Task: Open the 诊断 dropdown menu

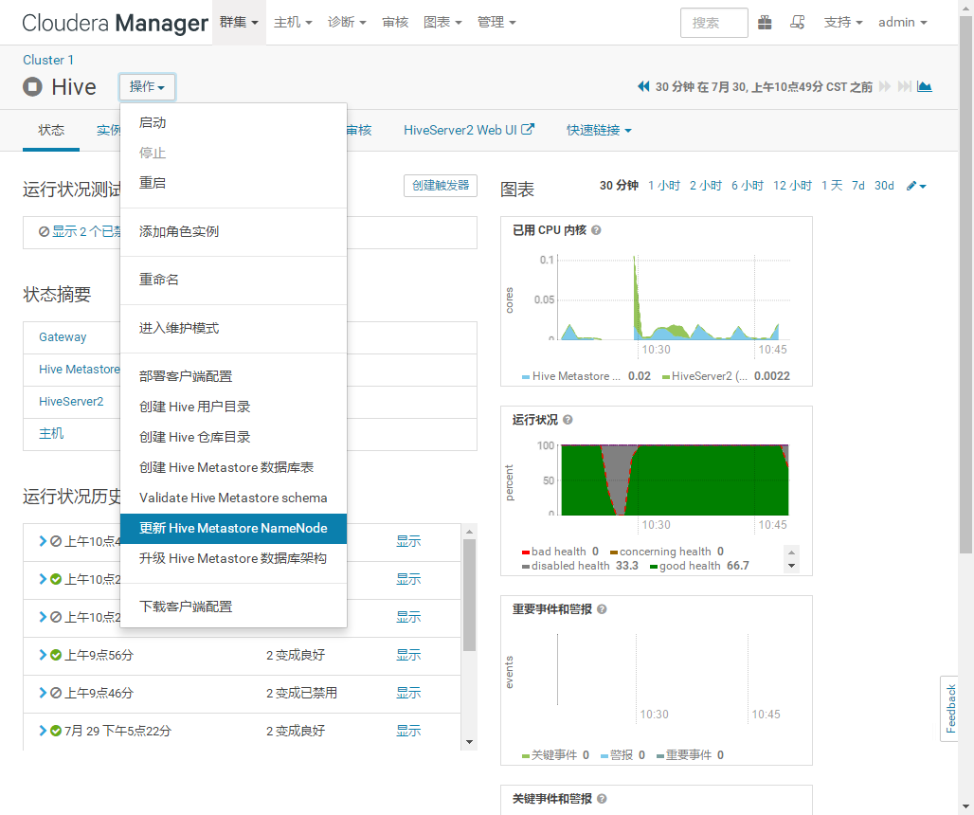Action: pos(347,23)
